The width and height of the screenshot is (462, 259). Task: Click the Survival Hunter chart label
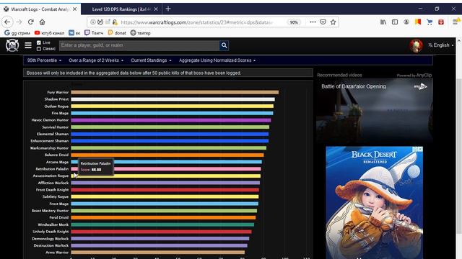point(55,127)
